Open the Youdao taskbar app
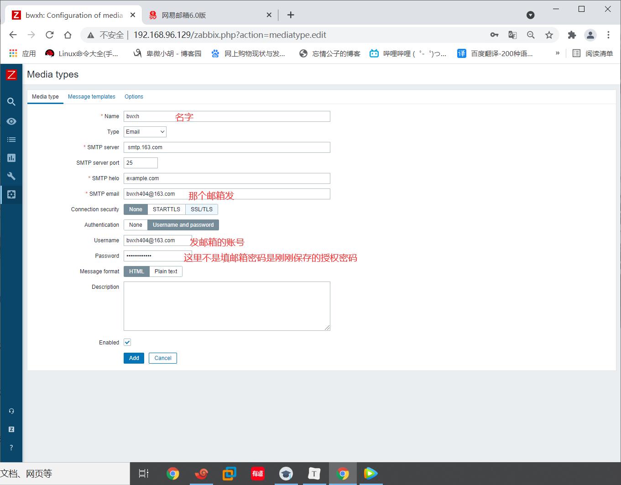 258,474
